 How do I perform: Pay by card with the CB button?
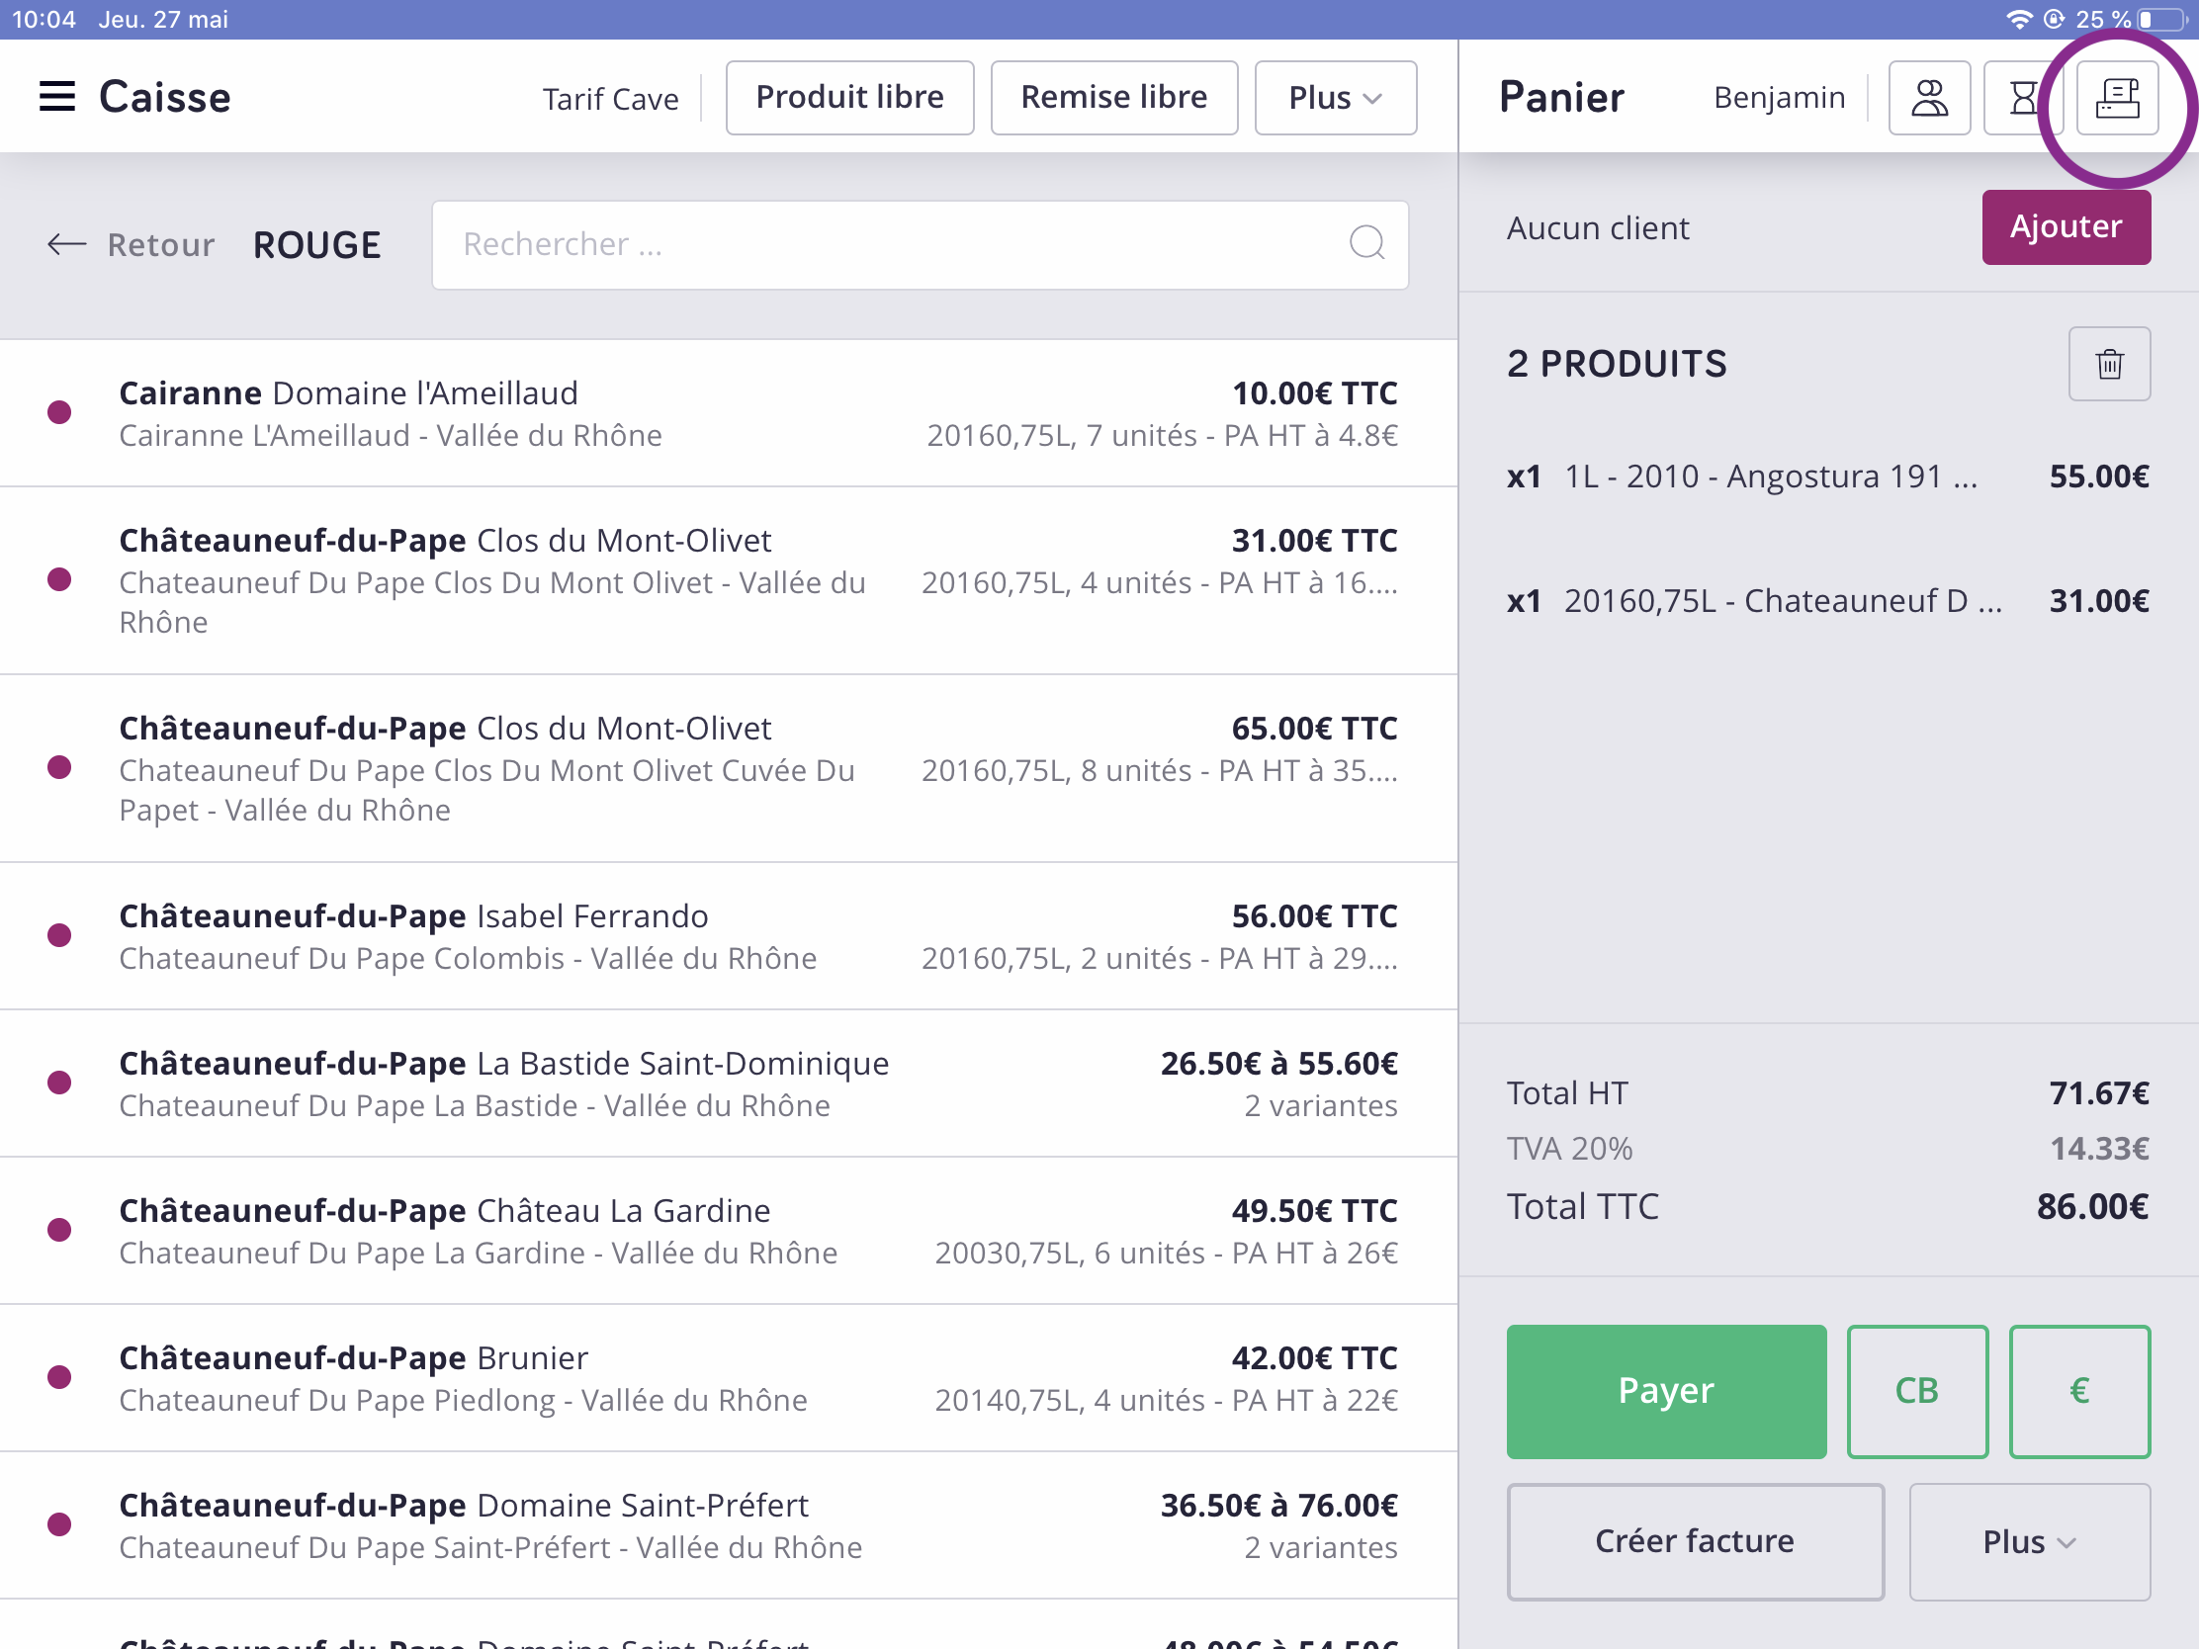tap(1916, 1392)
